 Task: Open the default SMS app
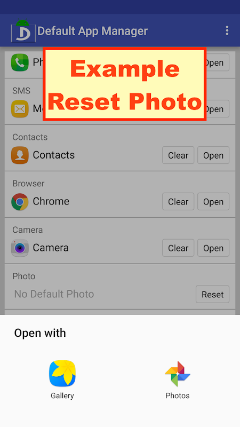pyautogui.click(x=218, y=109)
